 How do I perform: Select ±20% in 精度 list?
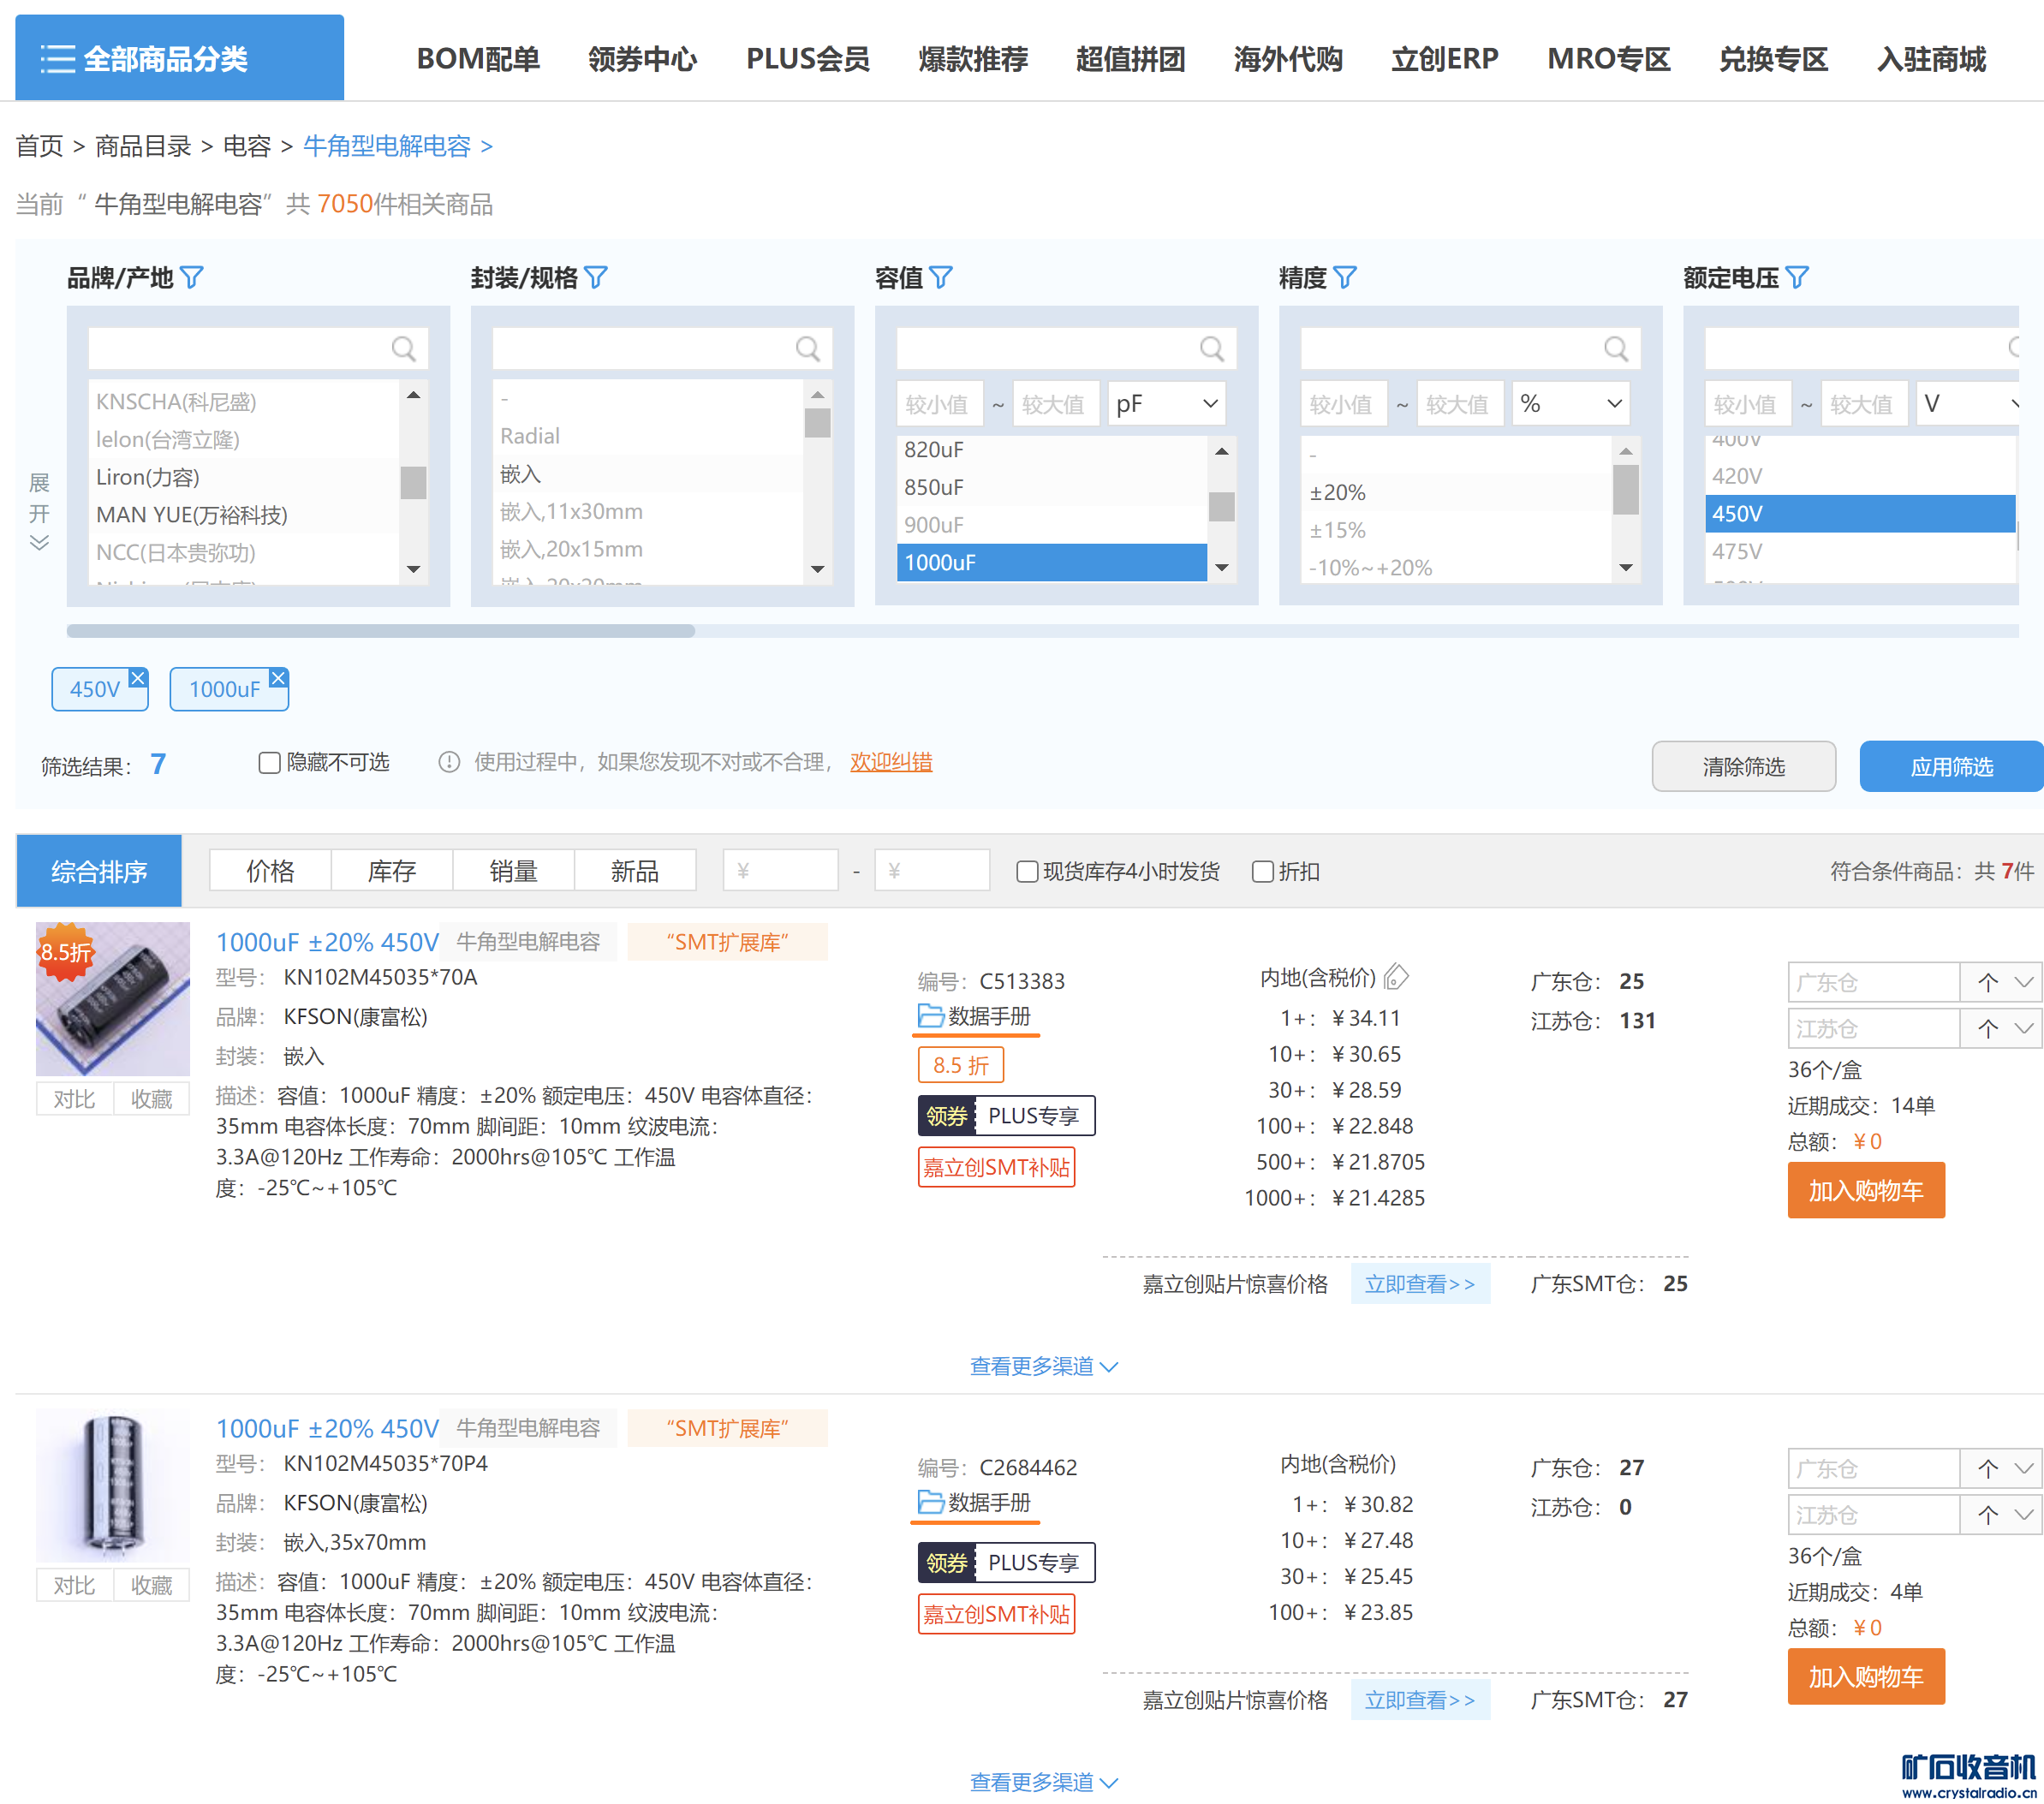click(1457, 492)
